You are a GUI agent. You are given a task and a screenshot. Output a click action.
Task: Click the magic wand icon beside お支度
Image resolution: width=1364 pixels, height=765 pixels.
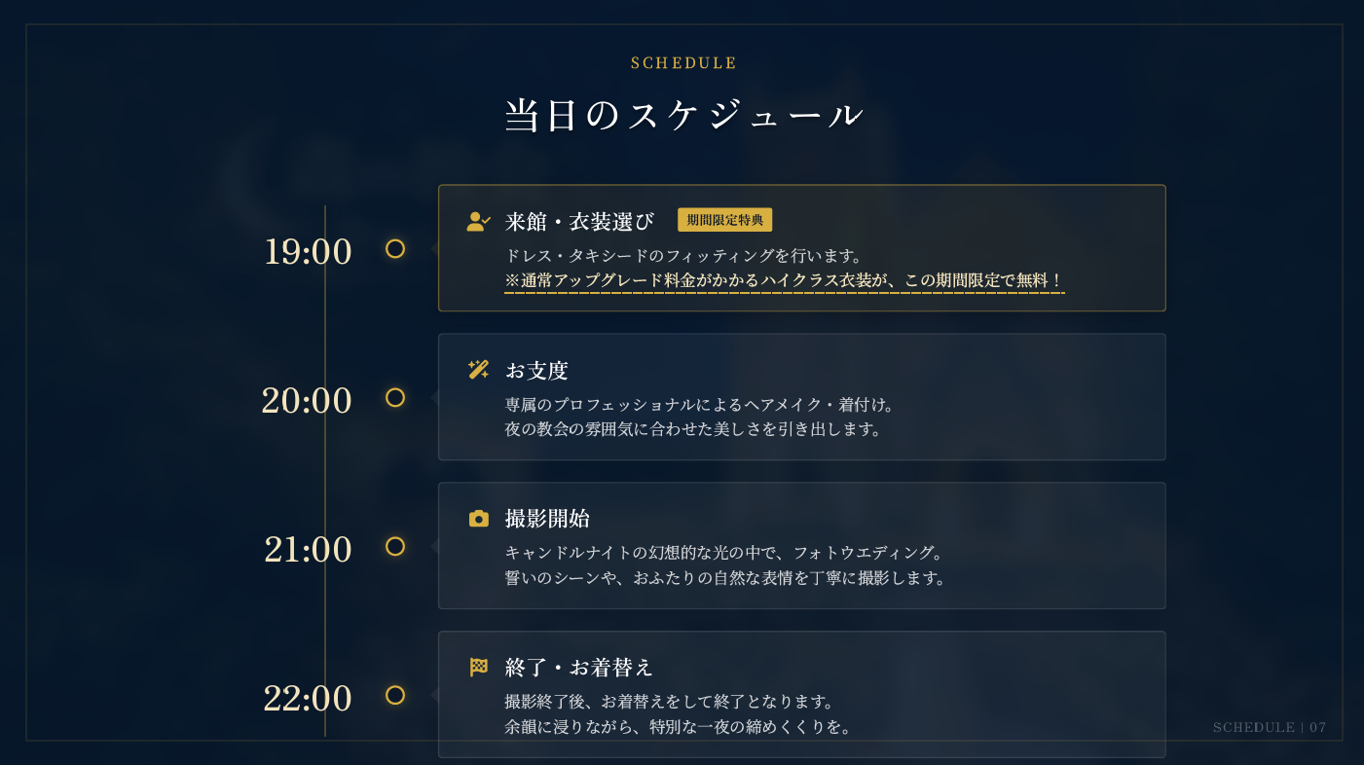478,370
